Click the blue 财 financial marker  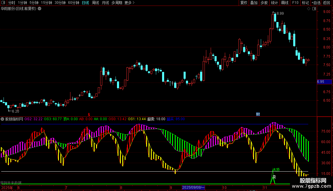(258, 114)
